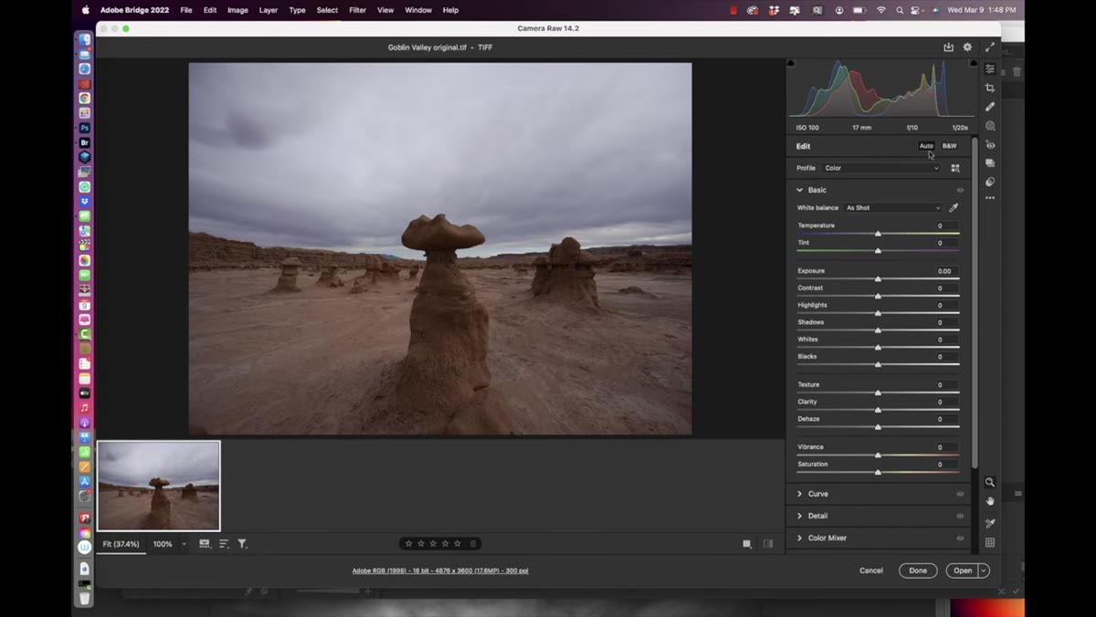Click the Saturation slider handle
The height and width of the screenshot is (617, 1096).
pyautogui.click(x=878, y=472)
